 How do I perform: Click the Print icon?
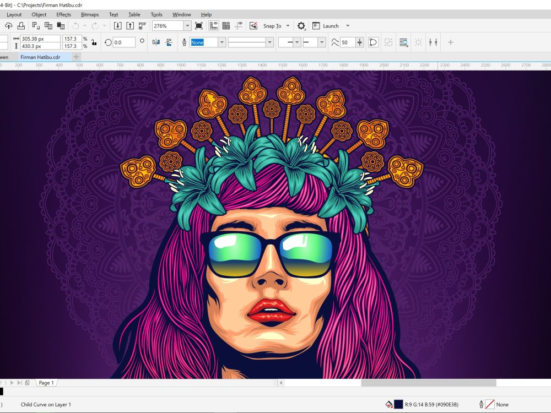(x=21, y=26)
